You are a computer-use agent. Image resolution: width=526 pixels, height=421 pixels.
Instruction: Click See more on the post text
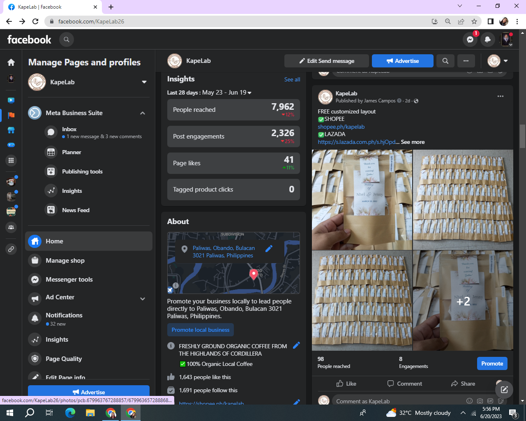pyautogui.click(x=413, y=142)
